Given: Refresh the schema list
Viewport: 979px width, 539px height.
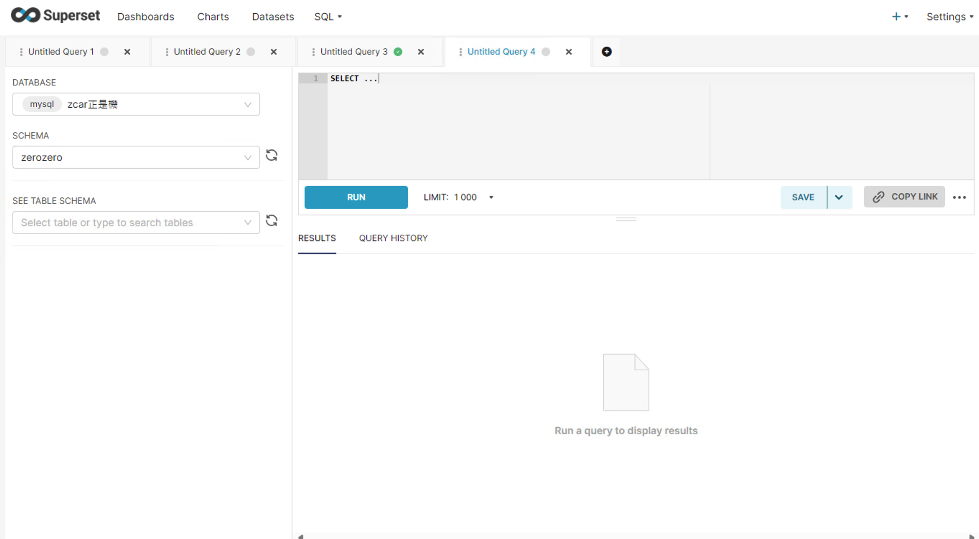Looking at the screenshot, I should pos(272,155).
